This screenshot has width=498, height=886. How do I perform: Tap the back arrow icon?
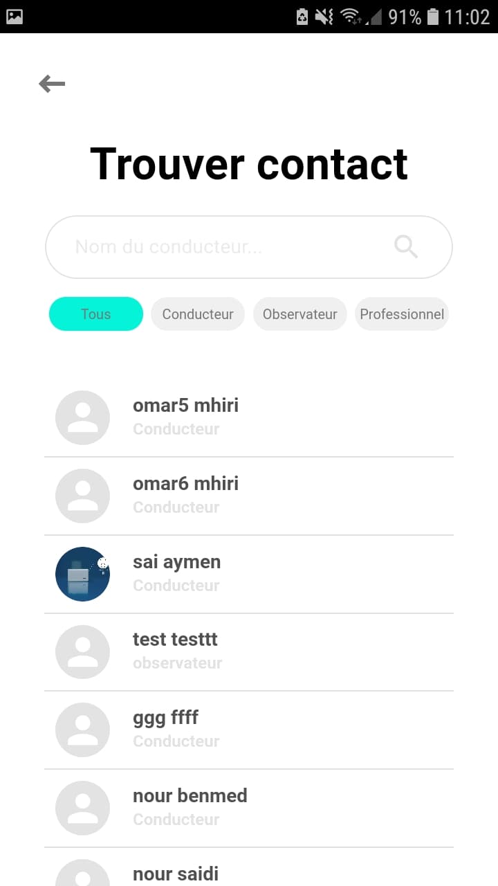click(52, 84)
